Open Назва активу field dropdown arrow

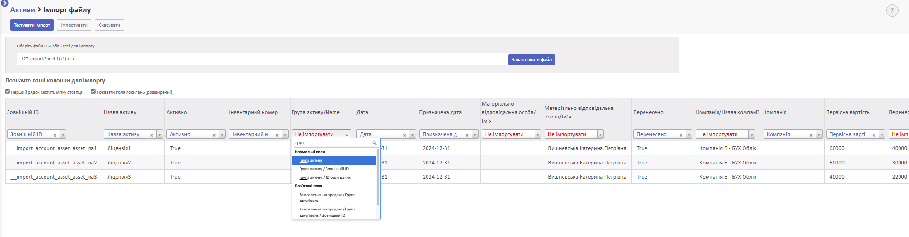[160, 135]
